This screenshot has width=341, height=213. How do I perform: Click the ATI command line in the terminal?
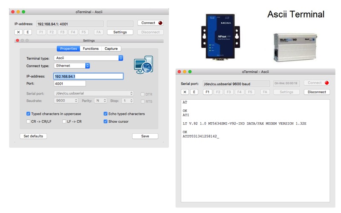click(x=186, y=115)
